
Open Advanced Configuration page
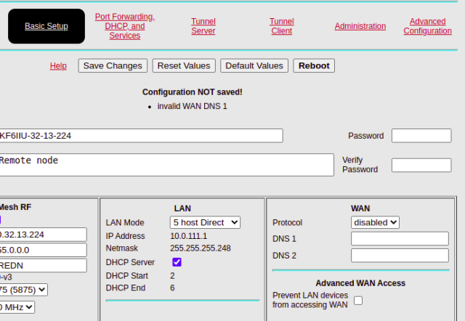[428, 26]
